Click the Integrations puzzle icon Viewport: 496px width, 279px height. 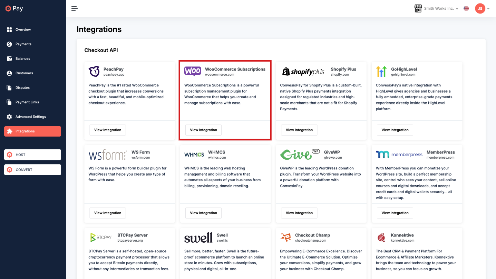(x=9, y=131)
